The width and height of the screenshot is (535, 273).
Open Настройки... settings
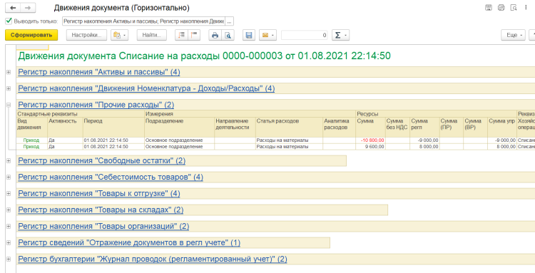[86, 35]
